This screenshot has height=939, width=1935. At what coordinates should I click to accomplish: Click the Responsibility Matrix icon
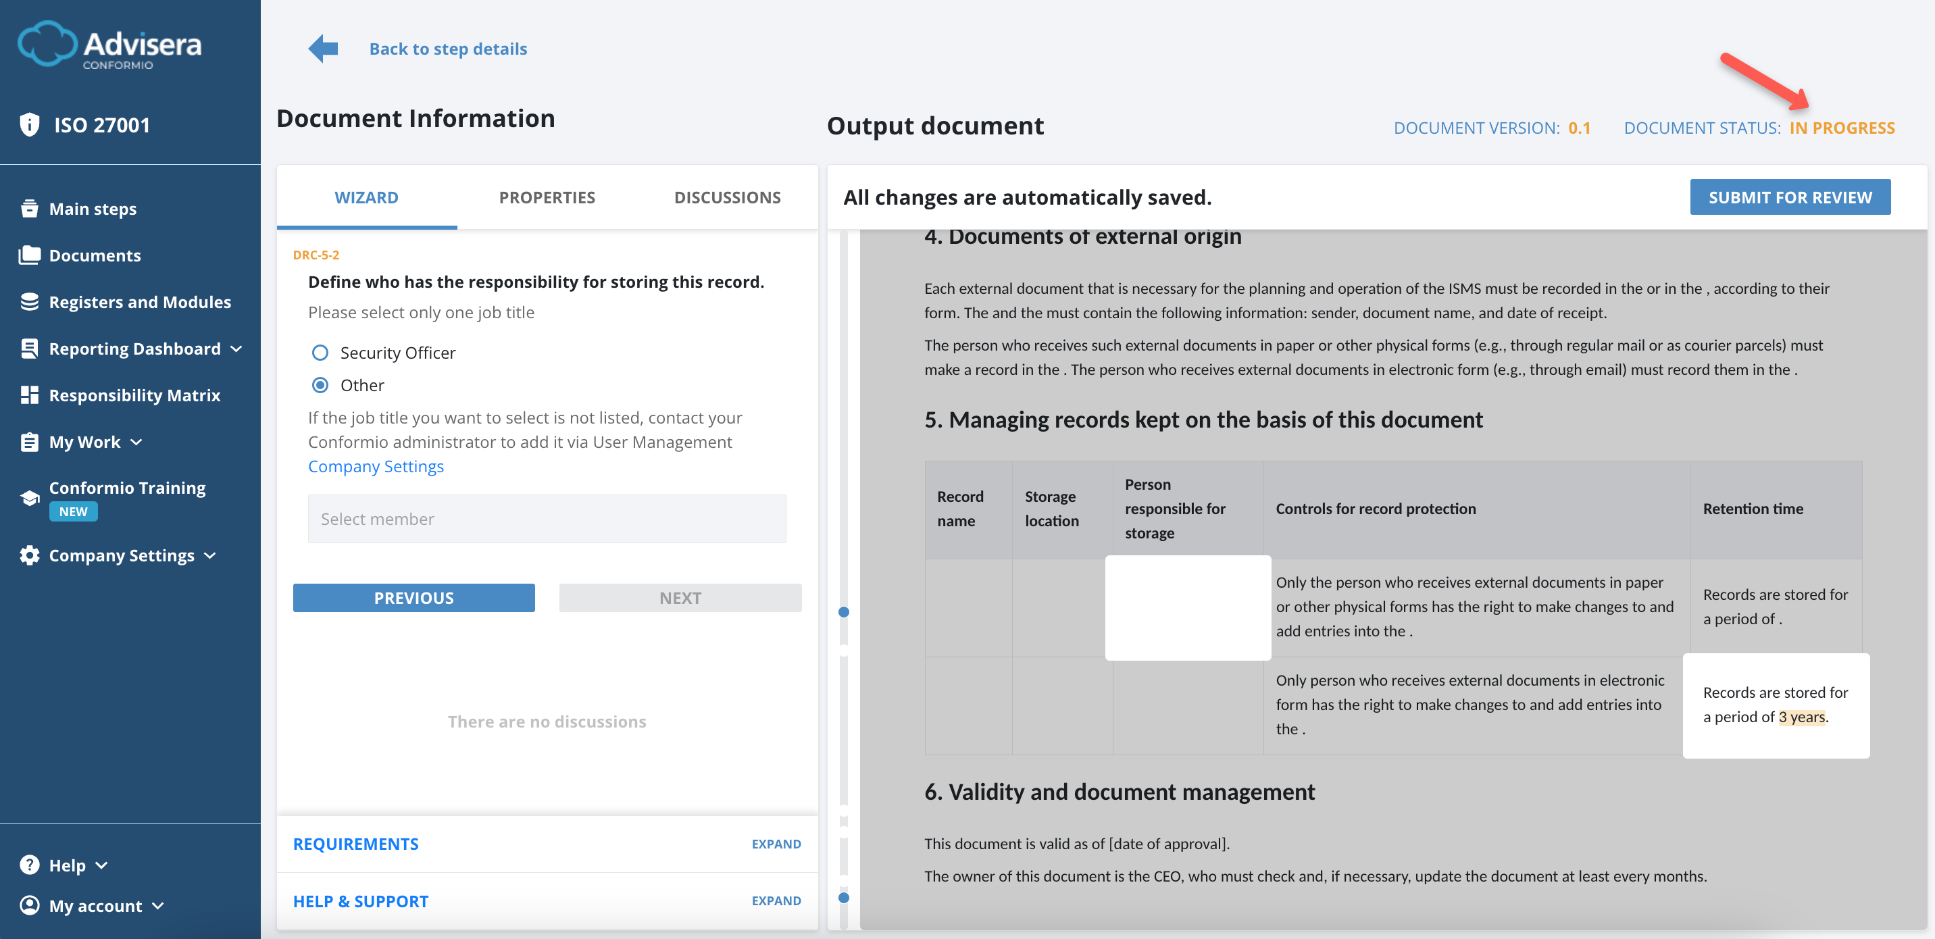(x=29, y=395)
